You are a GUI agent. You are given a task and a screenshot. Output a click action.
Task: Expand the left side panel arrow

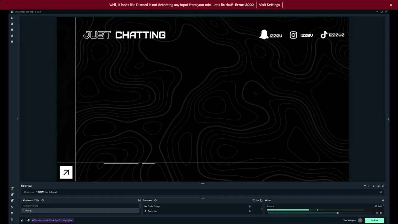click(17, 119)
